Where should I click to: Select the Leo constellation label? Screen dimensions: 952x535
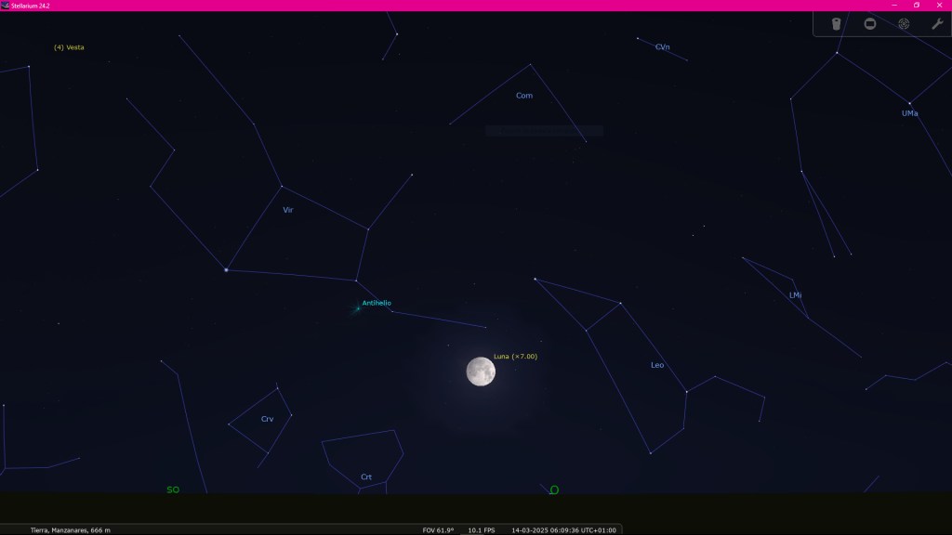pos(657,365)
